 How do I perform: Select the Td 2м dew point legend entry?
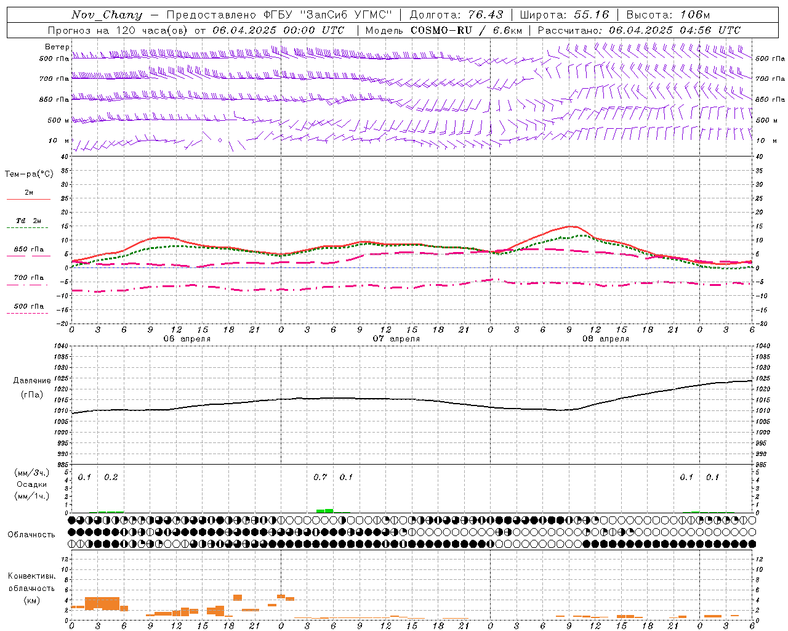tap(28, 221)
